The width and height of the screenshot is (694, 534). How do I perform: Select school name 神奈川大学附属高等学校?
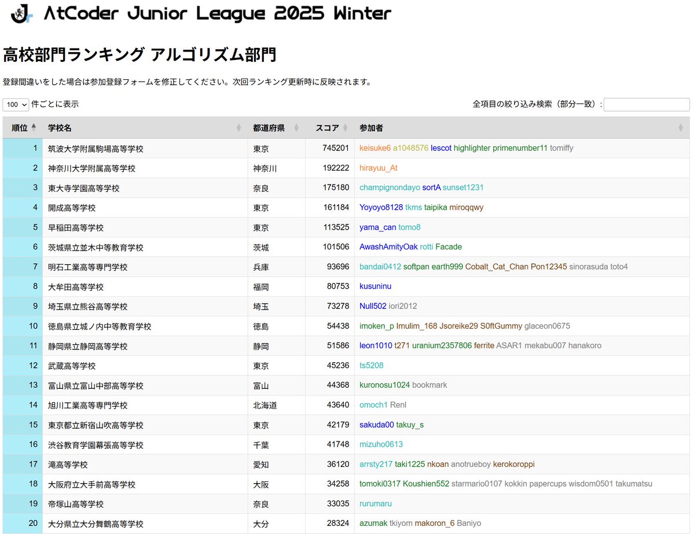pos(91,168)
